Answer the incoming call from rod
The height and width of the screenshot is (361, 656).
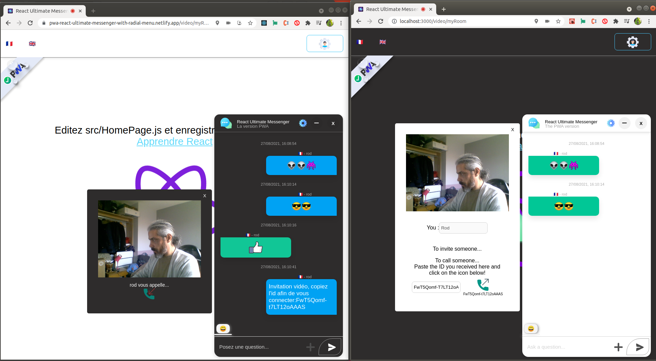coord(149,294)
